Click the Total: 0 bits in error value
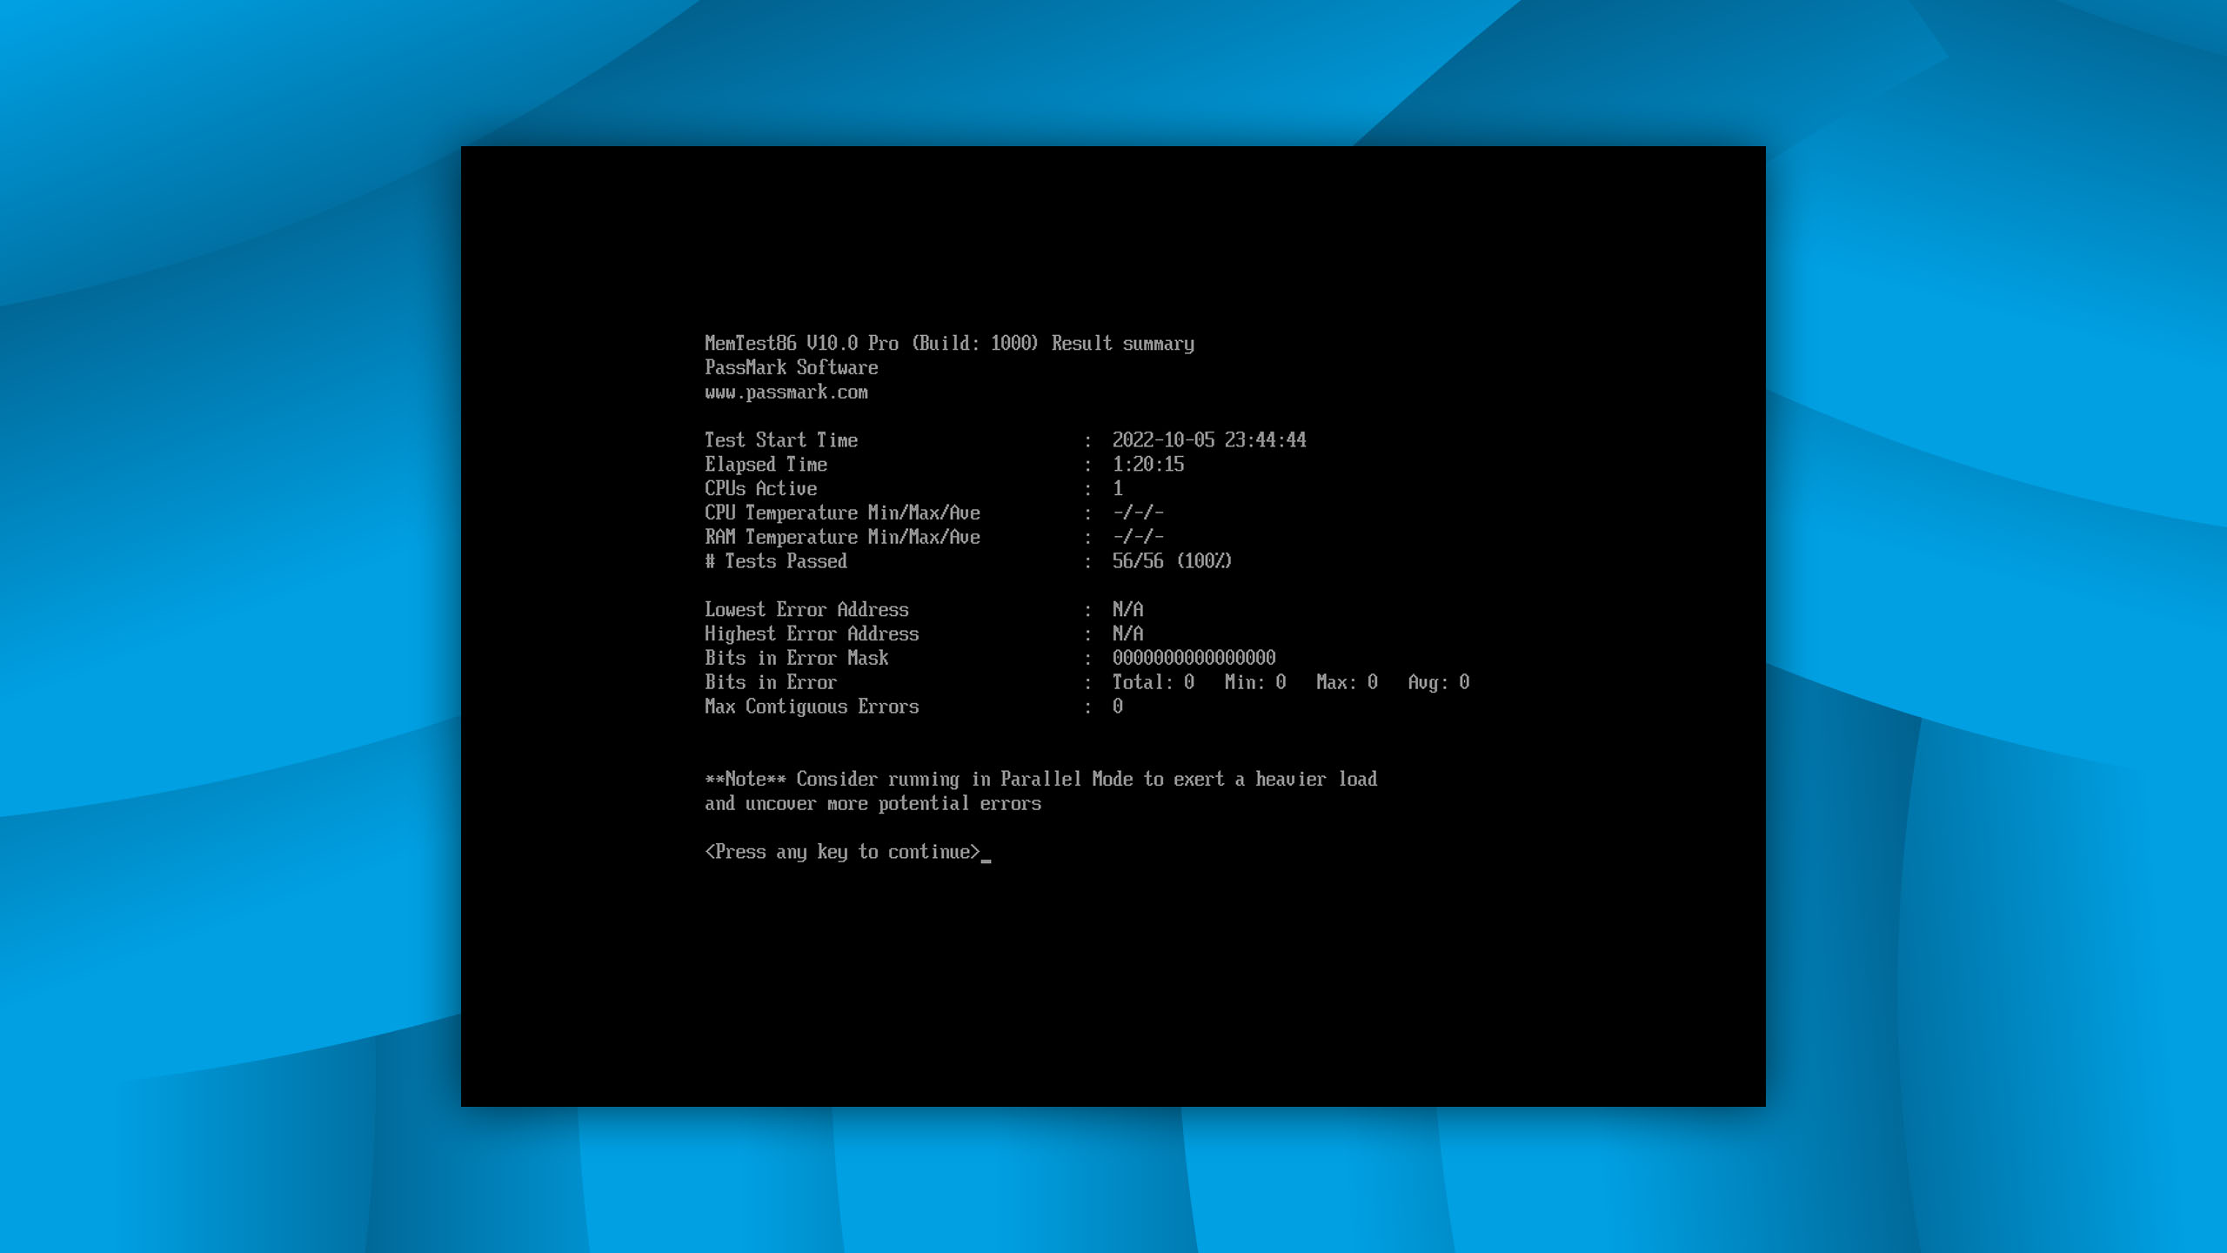 pos(1154,683)
